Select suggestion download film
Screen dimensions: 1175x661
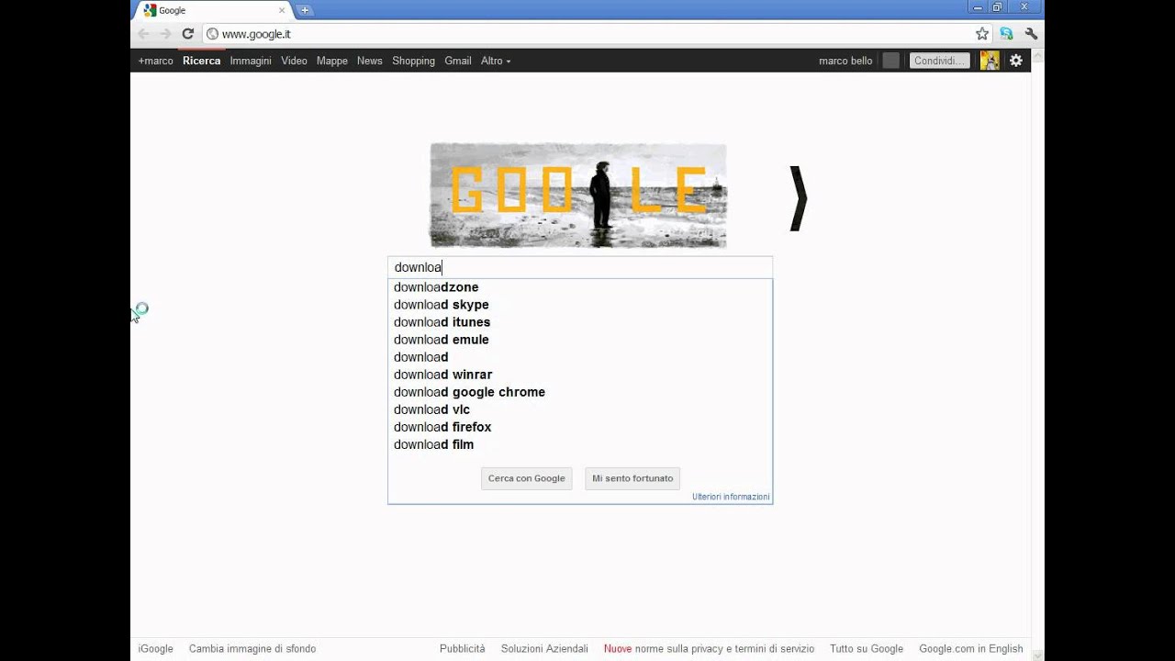[x=580, y=444]
